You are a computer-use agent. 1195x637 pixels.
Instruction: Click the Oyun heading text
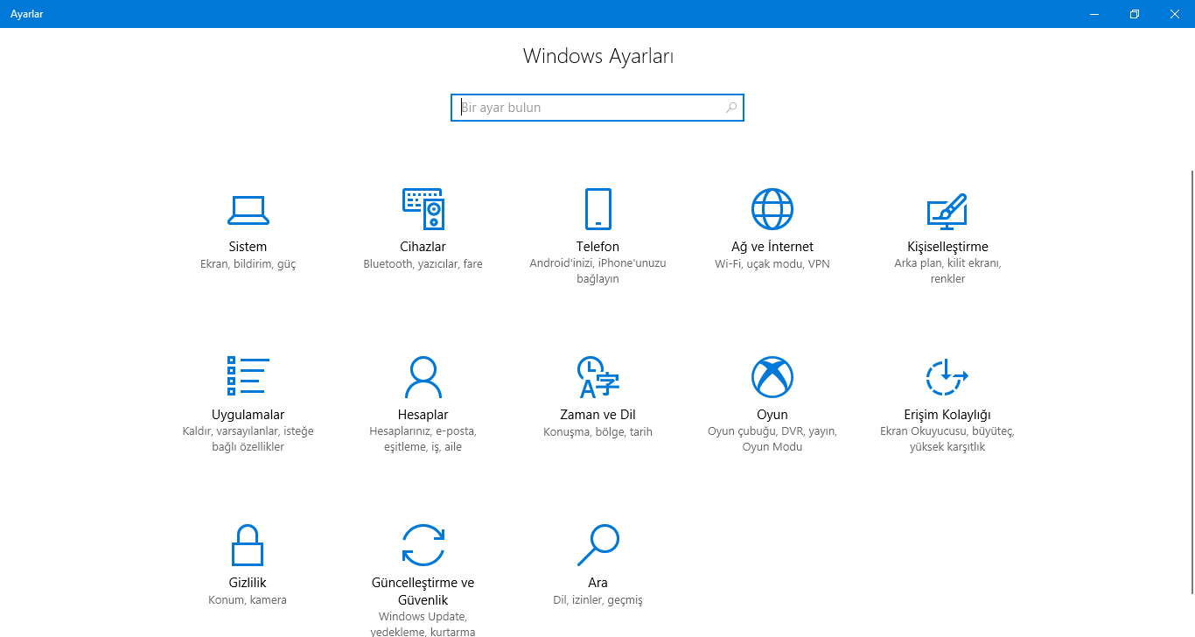pyautogui.click(x=772, y=415)
